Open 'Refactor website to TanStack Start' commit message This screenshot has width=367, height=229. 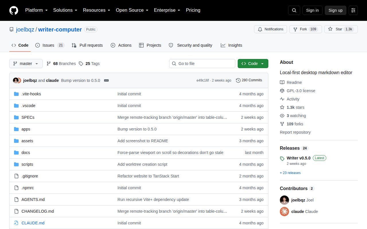[148, 176]
